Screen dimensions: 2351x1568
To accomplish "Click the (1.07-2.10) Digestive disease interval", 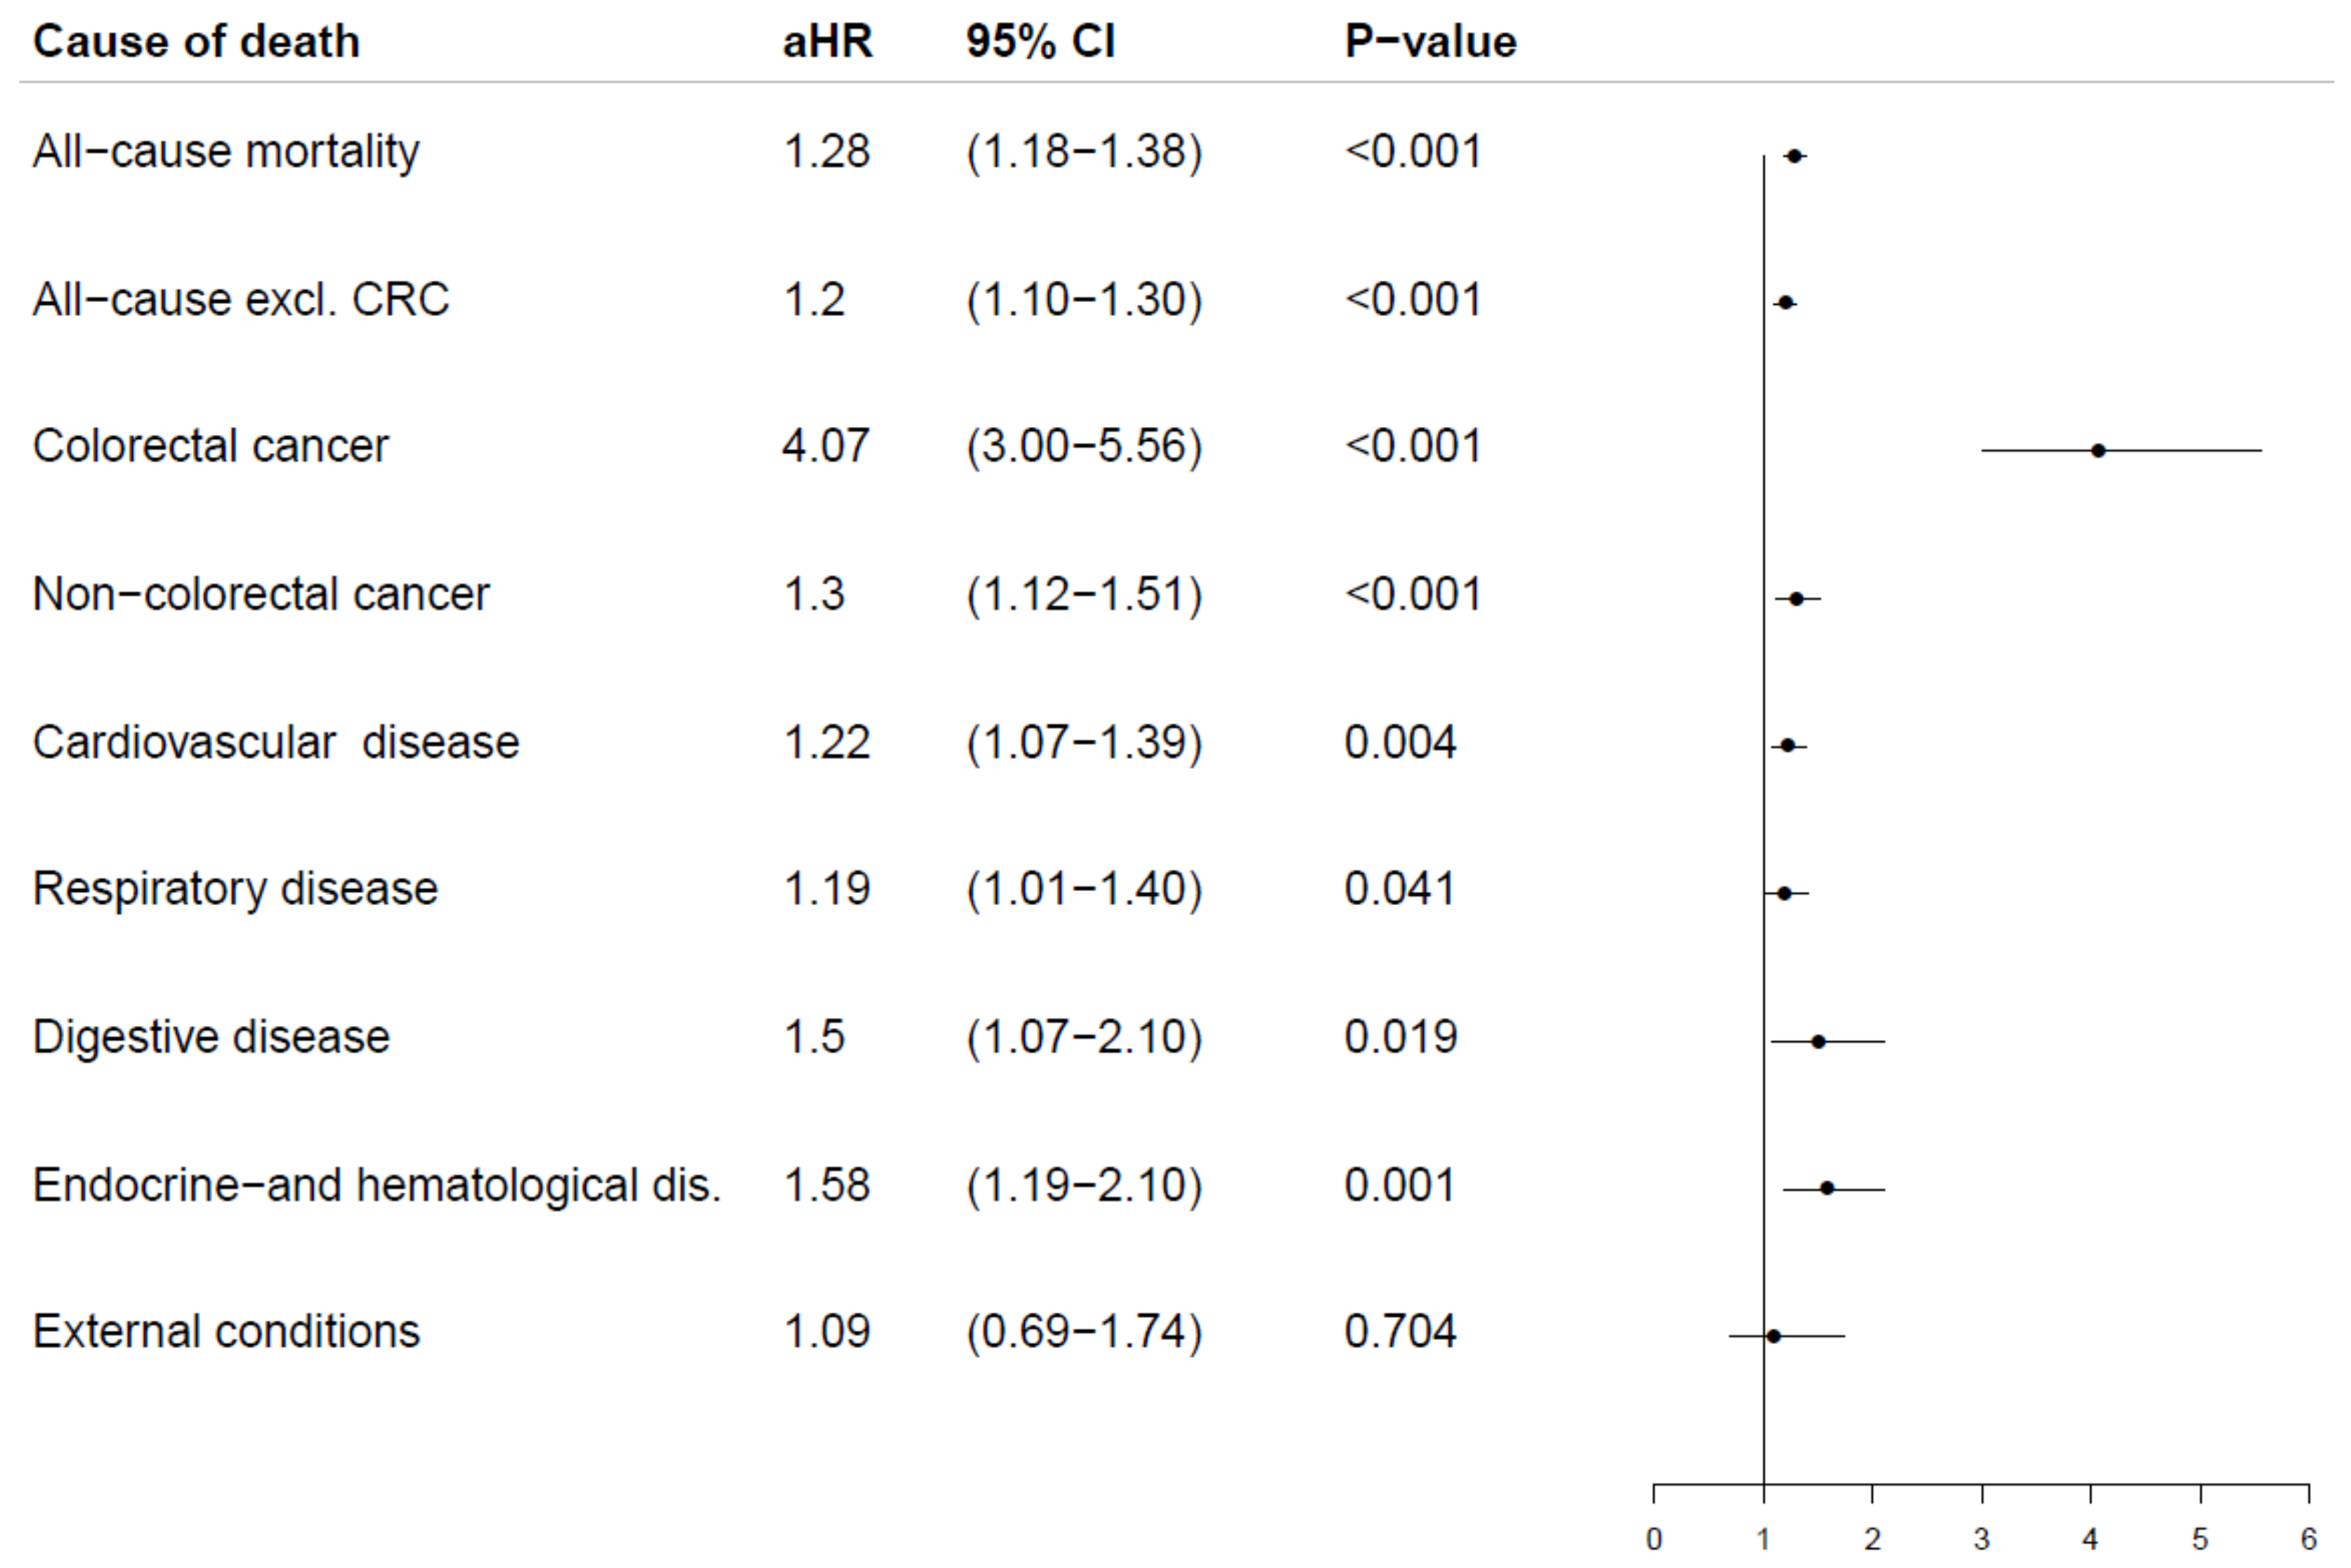I will click(x=1083, y=1037).
